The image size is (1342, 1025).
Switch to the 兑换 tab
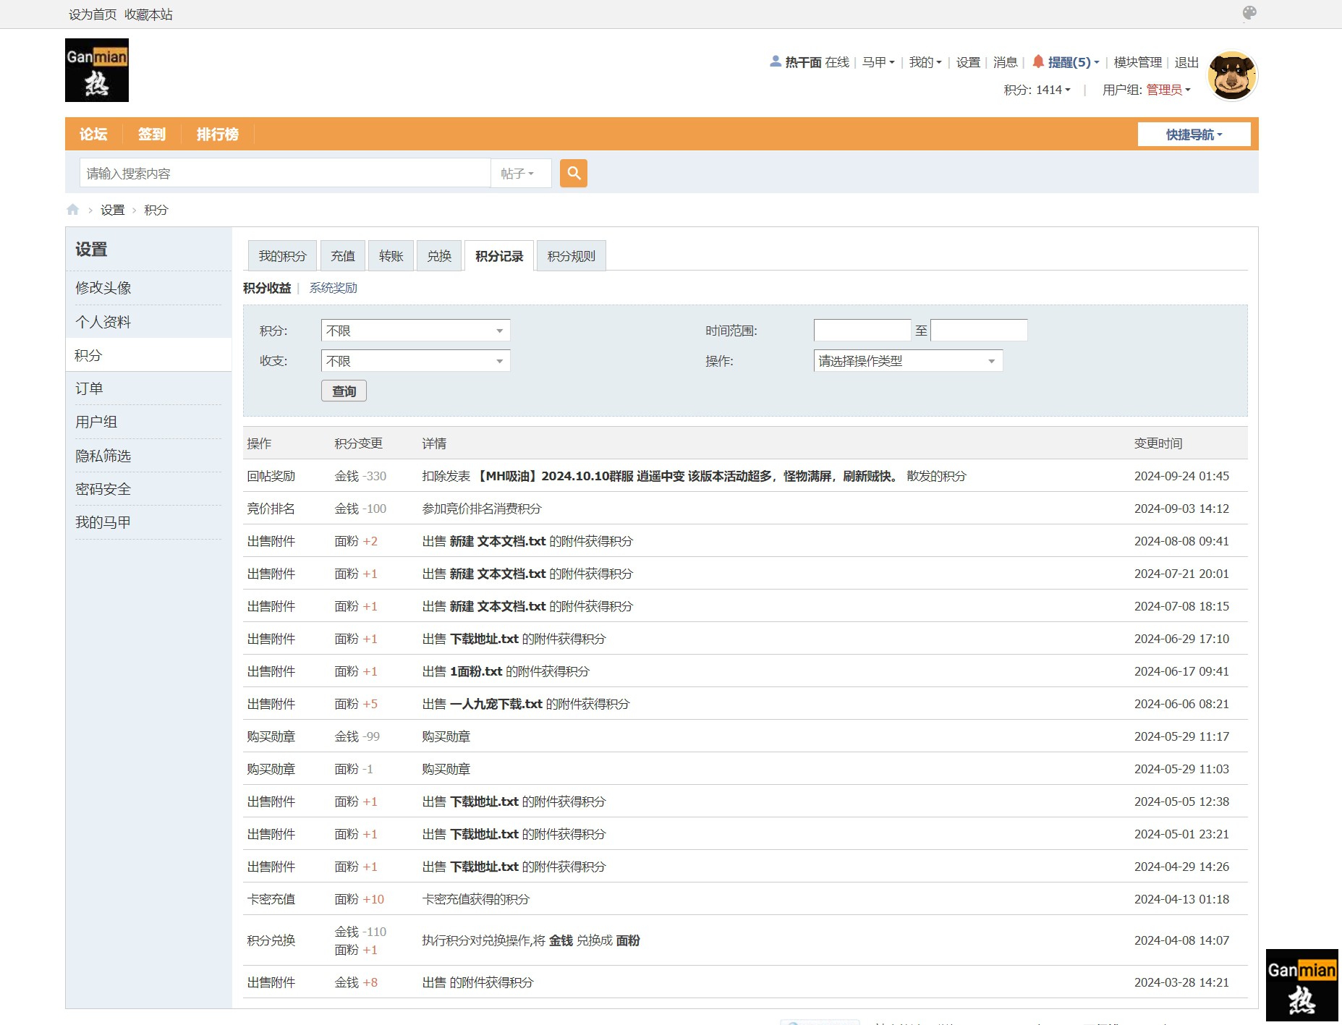[439, 256]
